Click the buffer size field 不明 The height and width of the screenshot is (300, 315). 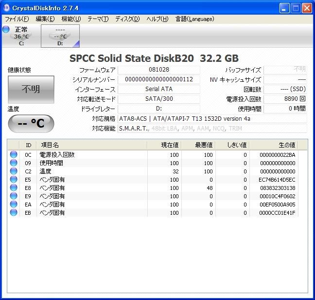point(285,70)
